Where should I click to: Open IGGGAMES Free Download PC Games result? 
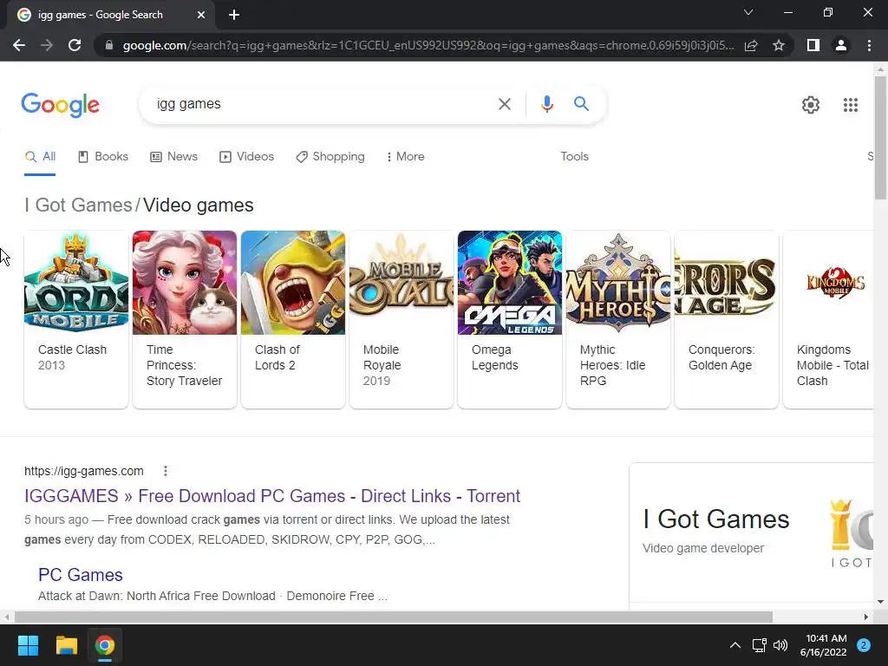point(271,496)
